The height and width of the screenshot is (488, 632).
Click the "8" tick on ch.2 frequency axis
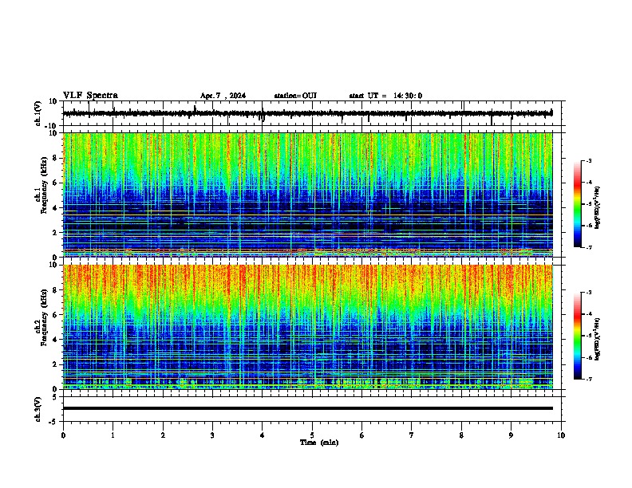tap(55, 290)
